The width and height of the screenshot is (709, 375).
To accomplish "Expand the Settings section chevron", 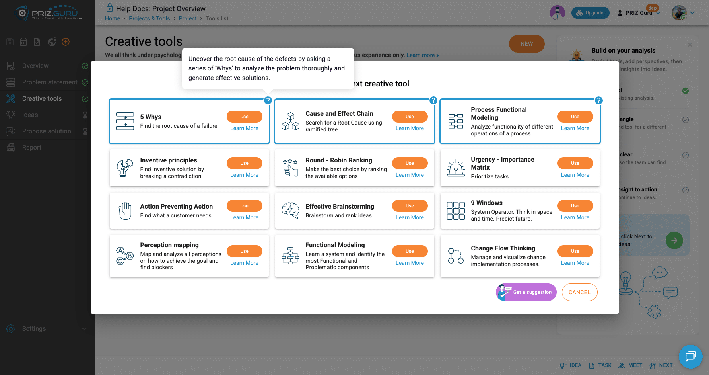I will point(84,329).
